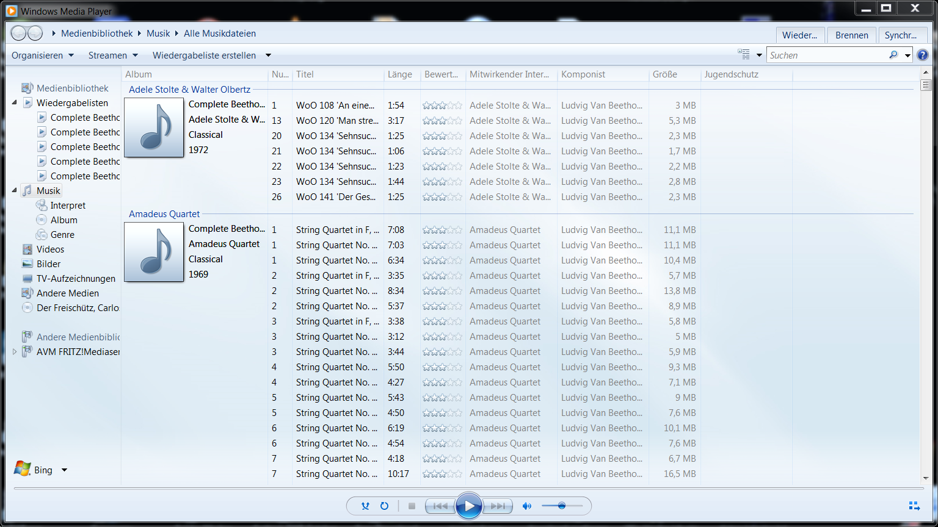This screenshot has height=527, width=938.
Task: Select the Genre category icon
Action: (42, 234)
